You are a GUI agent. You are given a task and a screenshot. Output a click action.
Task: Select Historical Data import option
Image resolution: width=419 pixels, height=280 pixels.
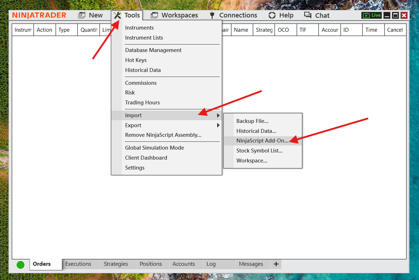[263, 131]
